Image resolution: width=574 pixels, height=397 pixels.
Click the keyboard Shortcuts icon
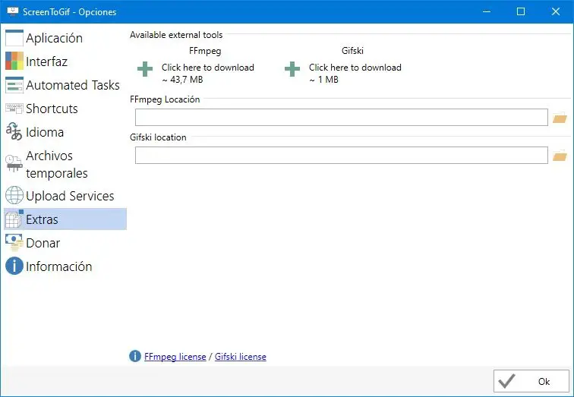point(14,109)
